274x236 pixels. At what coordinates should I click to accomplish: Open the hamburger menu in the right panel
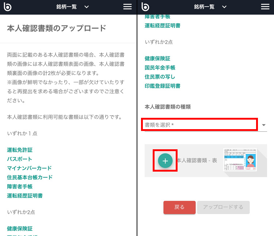pyautogui.click(x=265, y=7)
